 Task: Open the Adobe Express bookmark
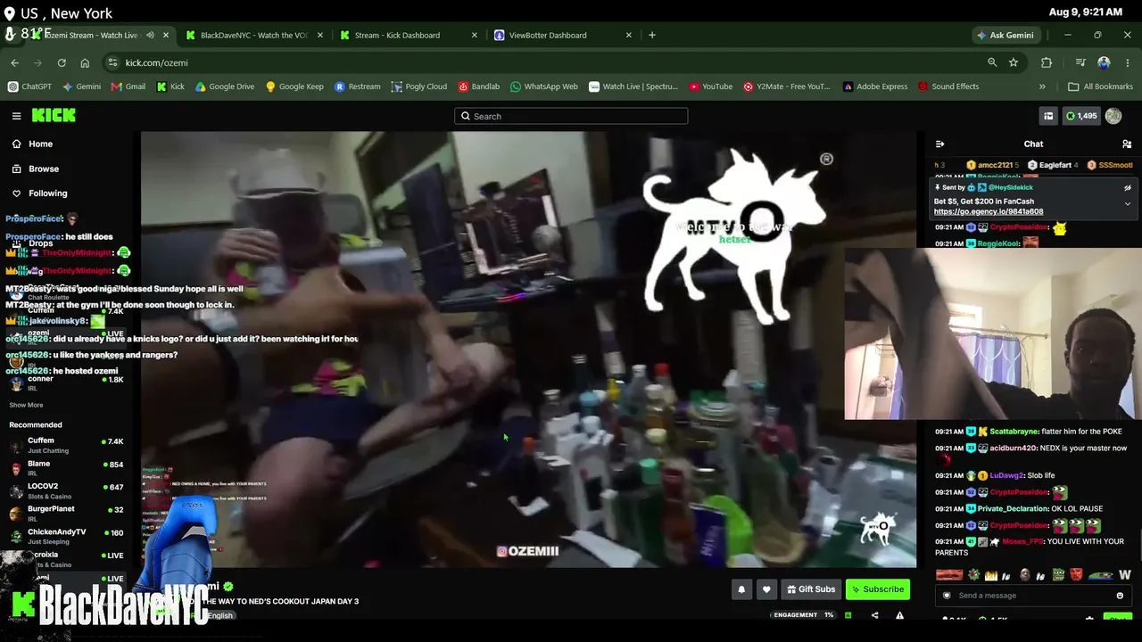click(x=874, y=86)
